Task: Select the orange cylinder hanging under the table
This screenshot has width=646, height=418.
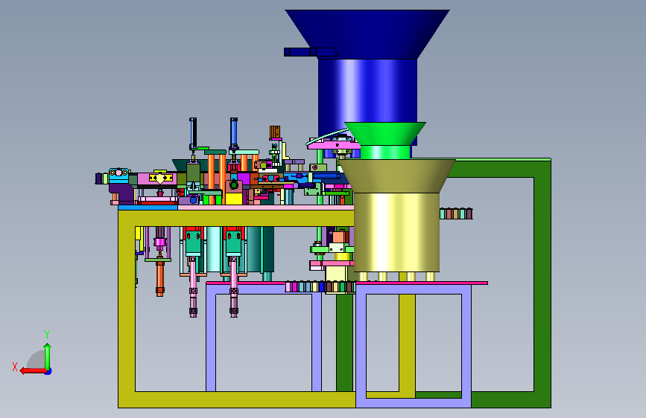Action: (x=160, y=278)
